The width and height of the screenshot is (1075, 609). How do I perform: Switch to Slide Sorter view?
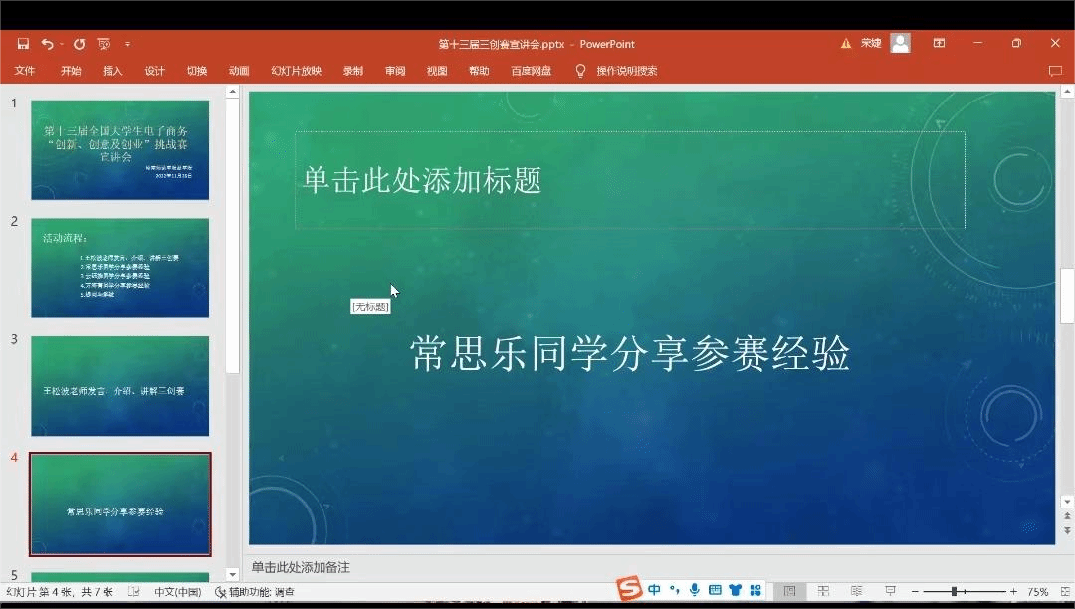click(823, 592)
